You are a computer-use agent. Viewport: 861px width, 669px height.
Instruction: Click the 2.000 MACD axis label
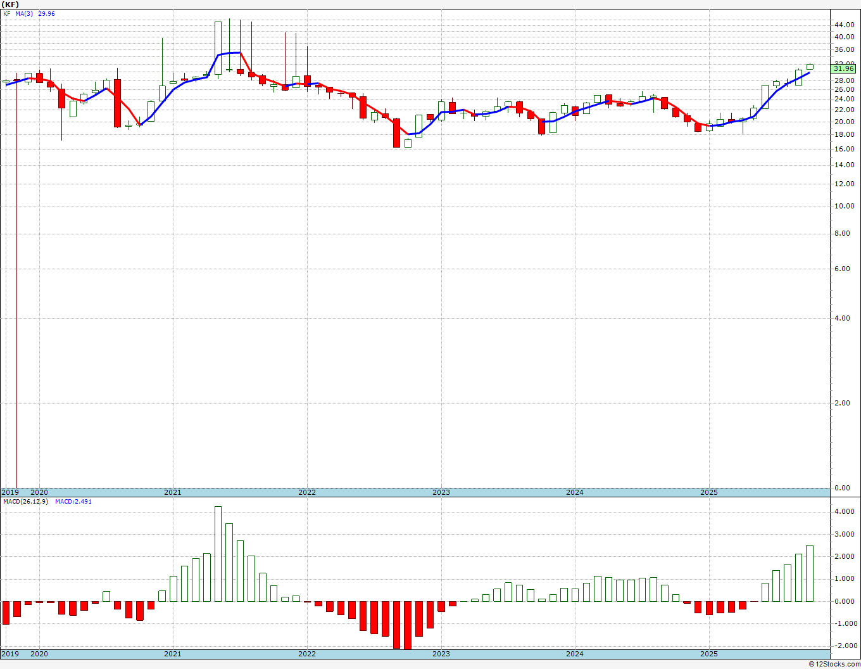[x=844, y=556]
